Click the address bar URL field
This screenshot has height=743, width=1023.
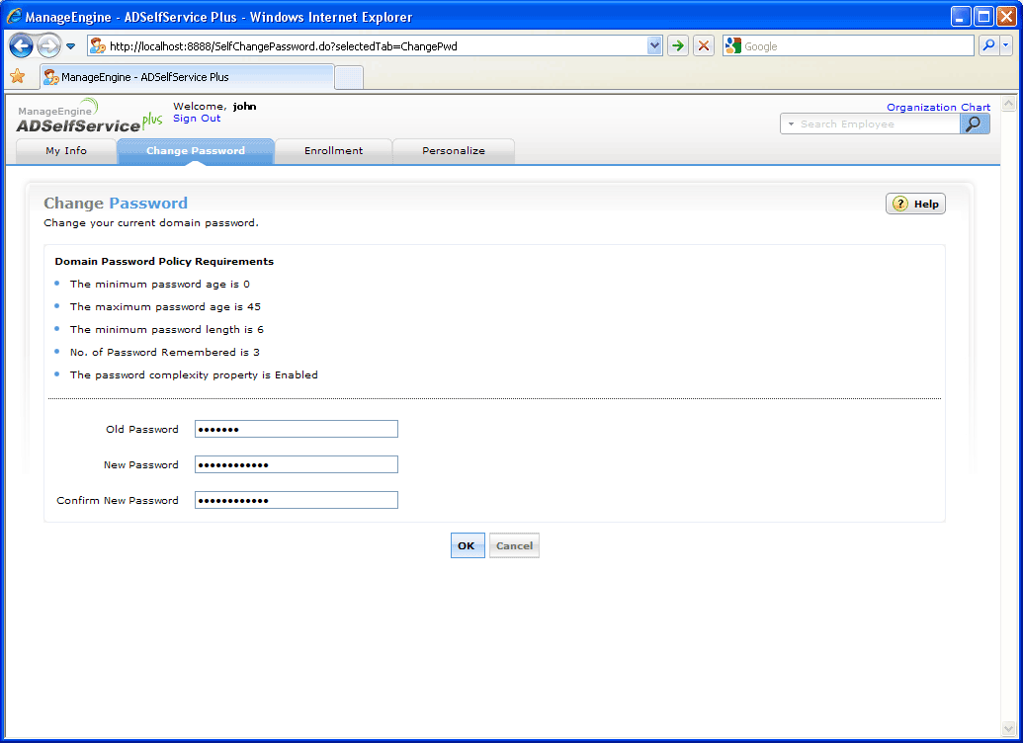click(378, 46)
